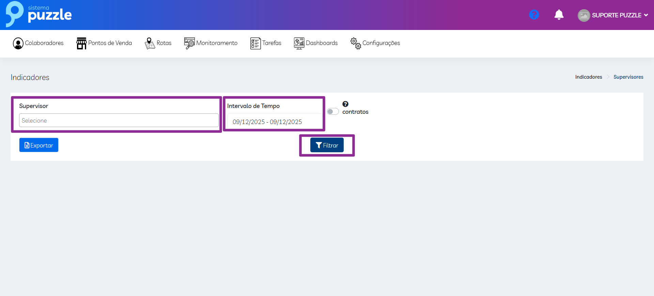654x296 pixels.
Task: Click the Rotas map pin icon
Action: click(x=150, y=43)
